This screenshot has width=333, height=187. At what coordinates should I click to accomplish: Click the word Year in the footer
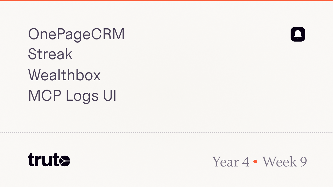(225, 162)
